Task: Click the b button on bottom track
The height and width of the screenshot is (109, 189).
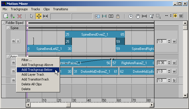Action: [174, 80]
